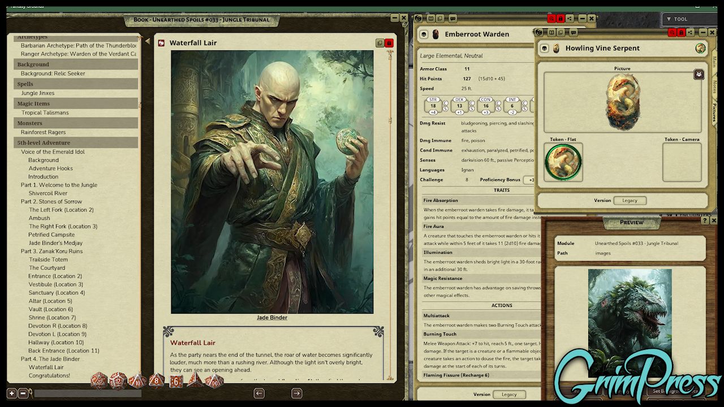Go to next book page arrow
The height and width of the screenshot is (407, 724).
296,393
